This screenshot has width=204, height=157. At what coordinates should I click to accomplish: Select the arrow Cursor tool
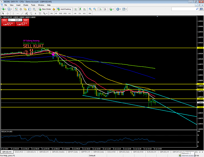[x=3, y=13]
